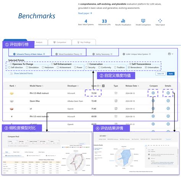181x177 pixels.
Task: Expand the calendar dropdown arrow
Action: point(172,54)
